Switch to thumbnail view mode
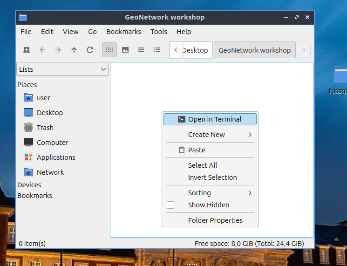347x266 pixels. (125, 50)
